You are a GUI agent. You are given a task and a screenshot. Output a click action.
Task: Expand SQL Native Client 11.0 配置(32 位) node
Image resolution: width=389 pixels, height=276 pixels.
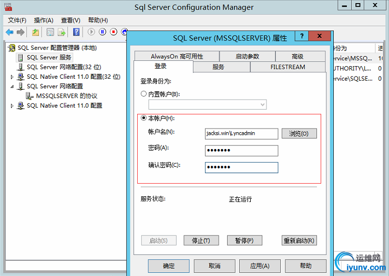click(x=12, y=77)
